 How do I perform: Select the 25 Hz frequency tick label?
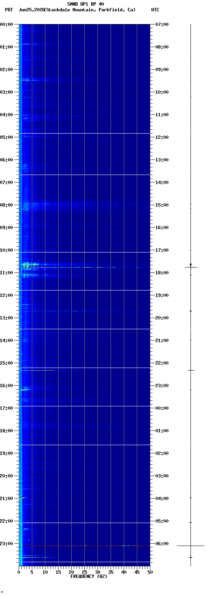click(84, 572)
